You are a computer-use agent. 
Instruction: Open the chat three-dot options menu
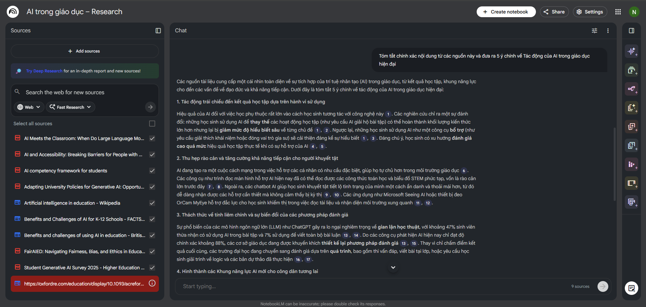pyautogui.click(x=608, y=31)
